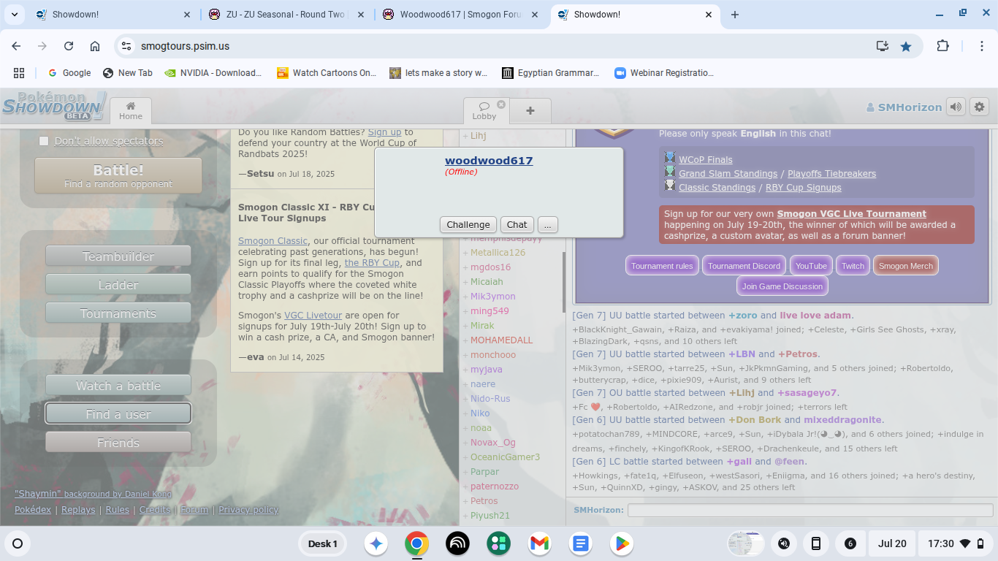Open Tournaments menu button
Image resolution: width=998 pixels, height=561 pixels.
[x=118, y=313]
